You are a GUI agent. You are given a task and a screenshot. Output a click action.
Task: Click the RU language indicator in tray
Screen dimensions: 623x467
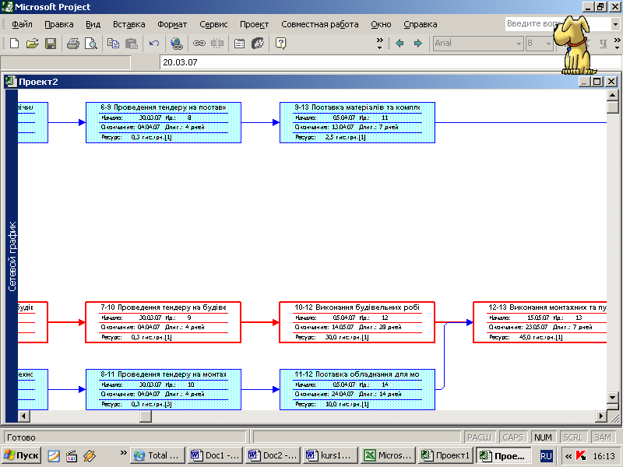547,455
